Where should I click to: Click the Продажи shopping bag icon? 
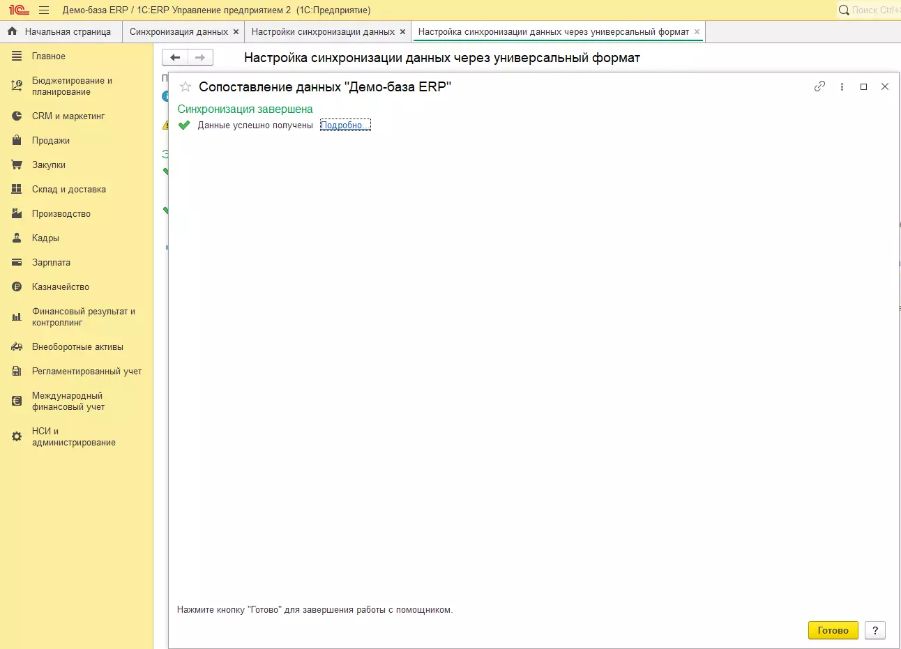coord(17,141)
